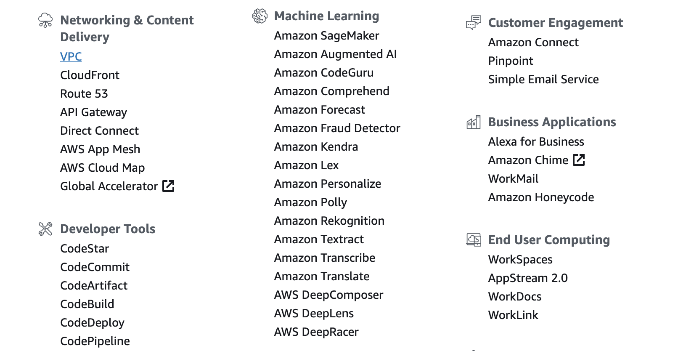Click external link icon beside Amazon Chime
Screen dimensions: 678x351
(x=579, y=160)
